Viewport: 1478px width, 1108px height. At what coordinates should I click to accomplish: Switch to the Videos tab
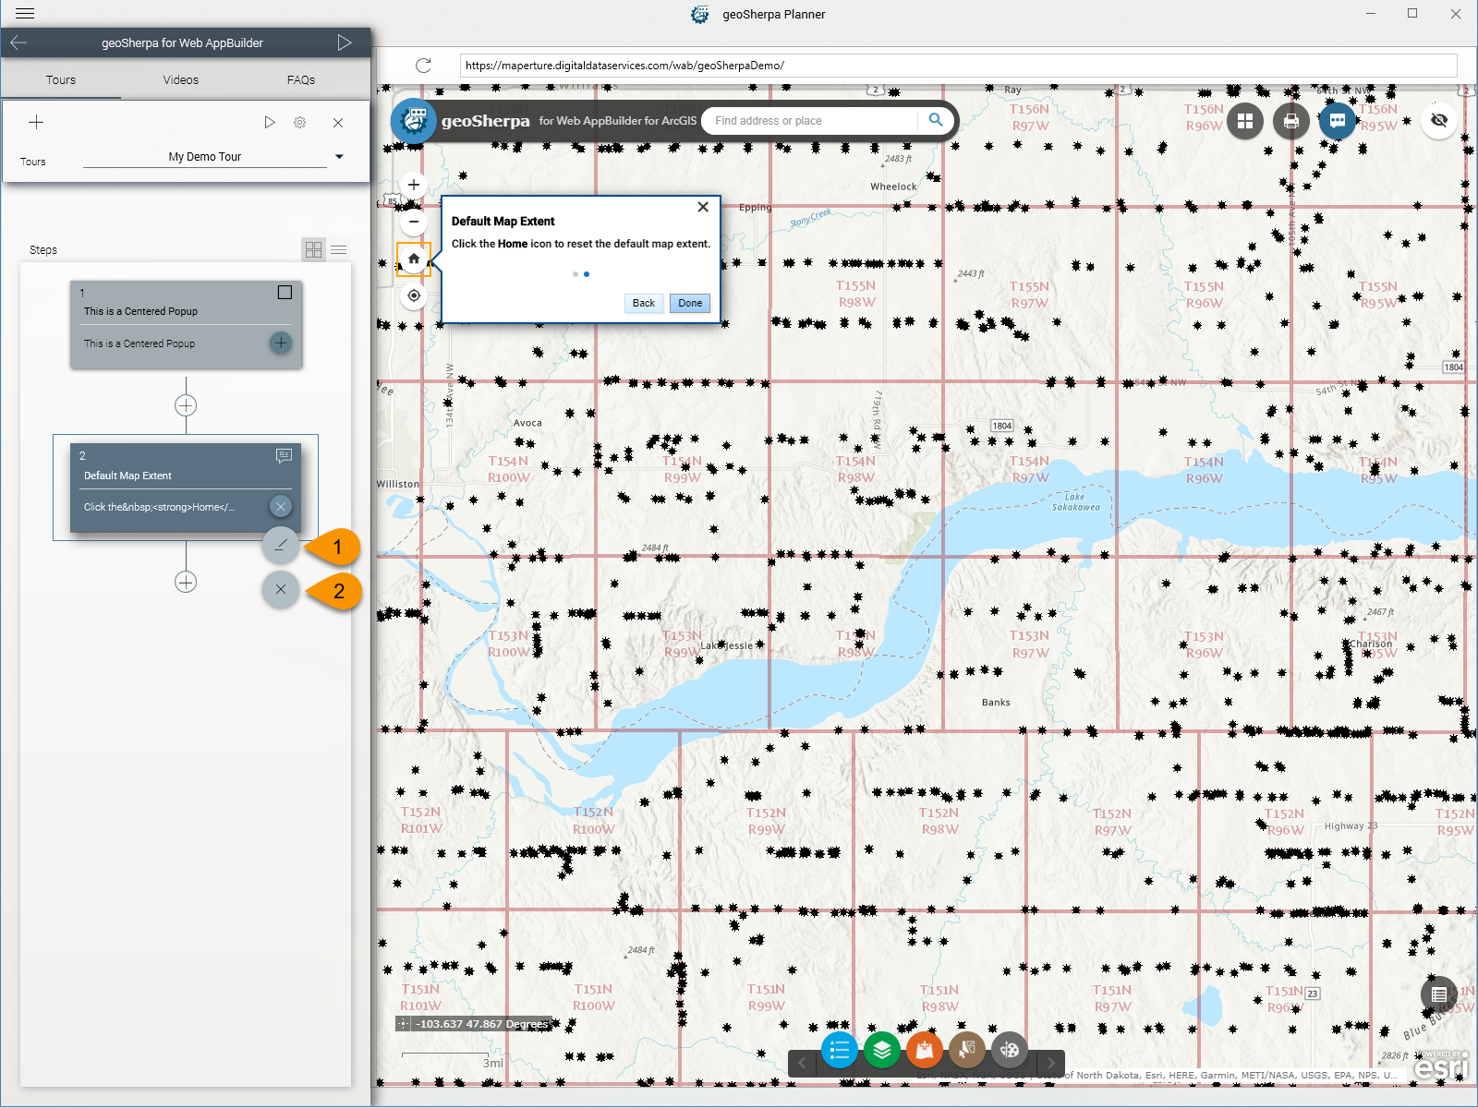point(181,80)
